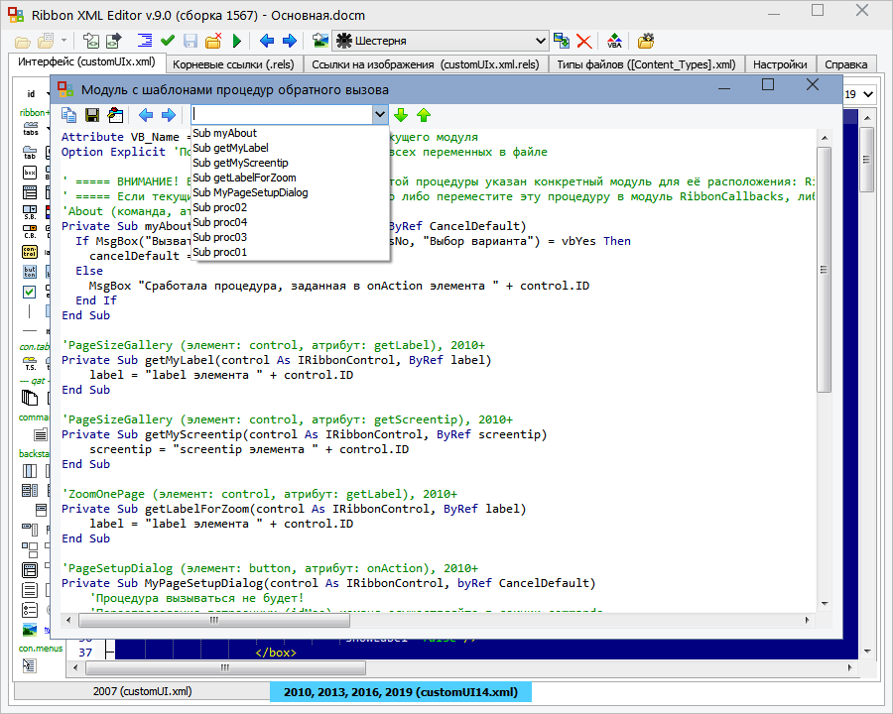The image size is (893, 714).
Task: Click the green checkmark validate icon
Action: click(x=168, y=41)
